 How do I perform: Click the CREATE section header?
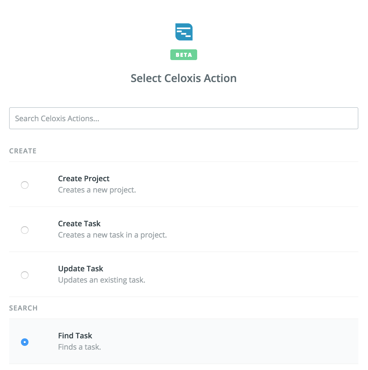pos(23,151)
